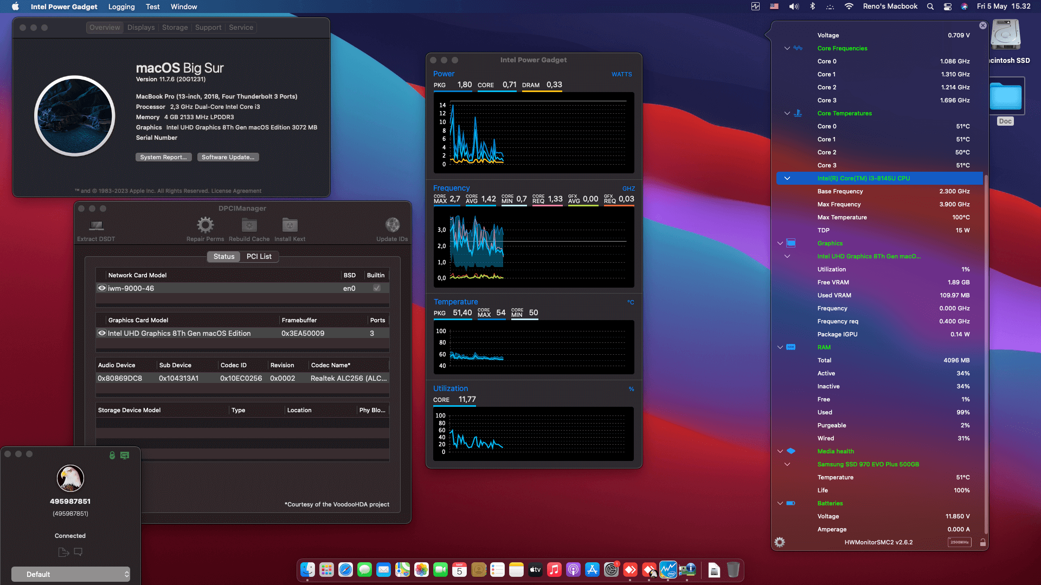This screenshot has width=1041, height=585.
Task: Click the Wi-Fi icon in the menu bar
Action: (x=849, y=6)
